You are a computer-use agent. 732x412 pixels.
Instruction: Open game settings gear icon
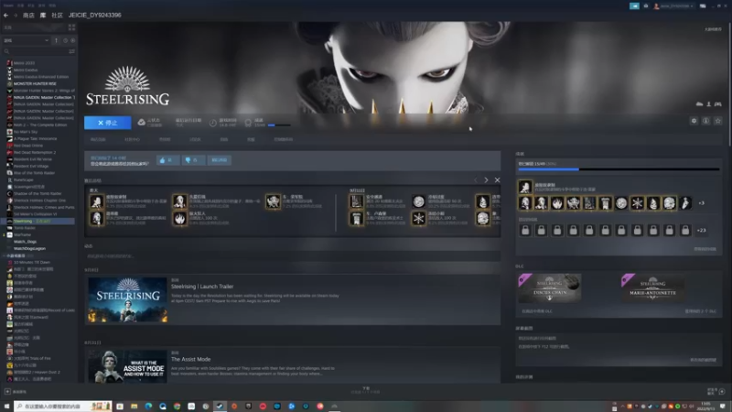[694, 121]
